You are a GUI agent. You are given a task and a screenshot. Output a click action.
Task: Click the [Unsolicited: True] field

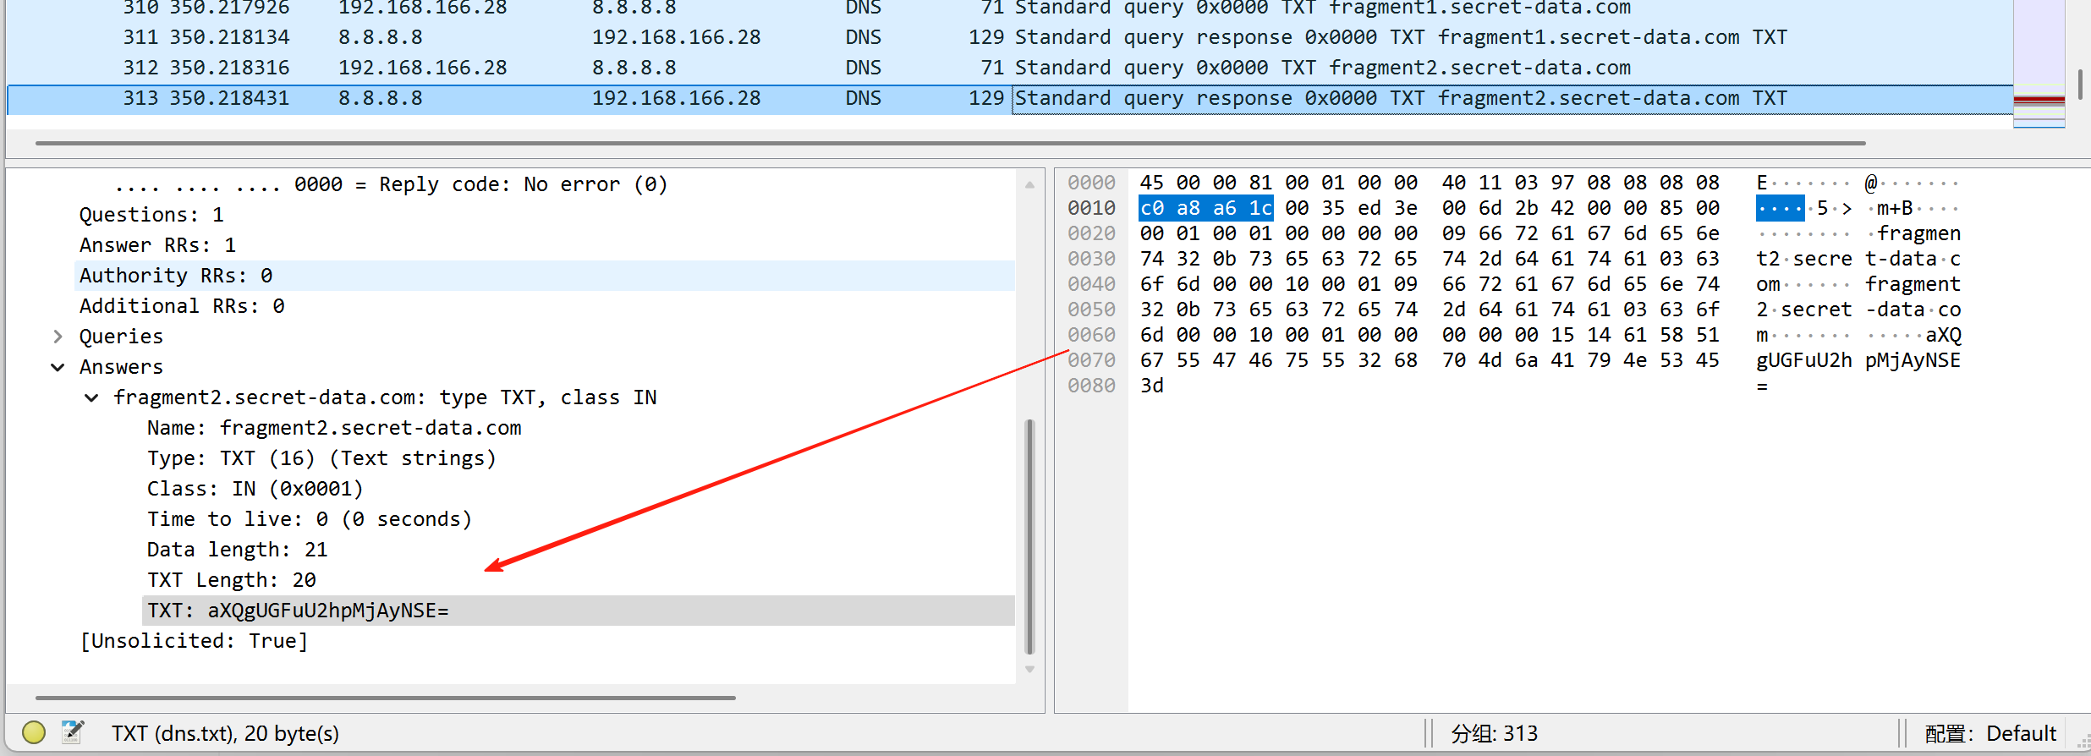click(194, 641)
